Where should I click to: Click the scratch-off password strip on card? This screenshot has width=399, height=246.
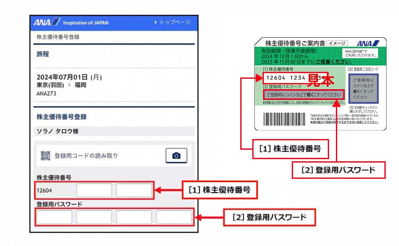pos(304,95)
